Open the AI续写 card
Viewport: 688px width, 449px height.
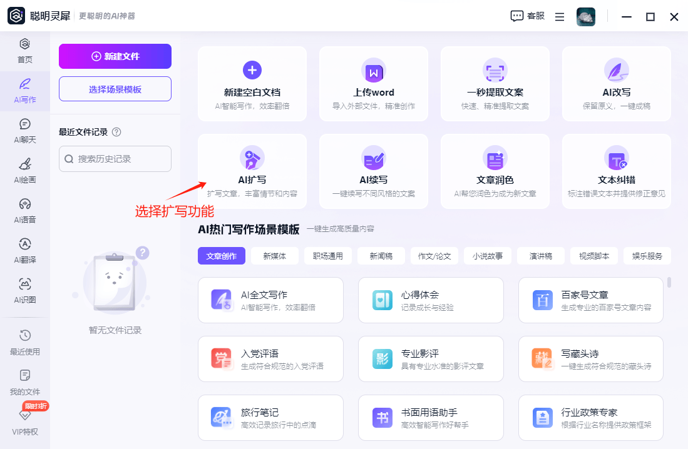(373, 171)
